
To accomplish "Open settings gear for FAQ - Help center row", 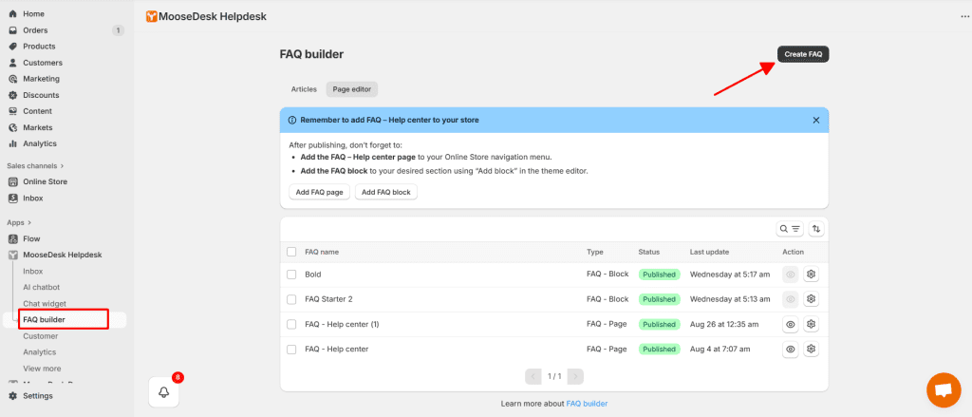I will coord(811,349).
